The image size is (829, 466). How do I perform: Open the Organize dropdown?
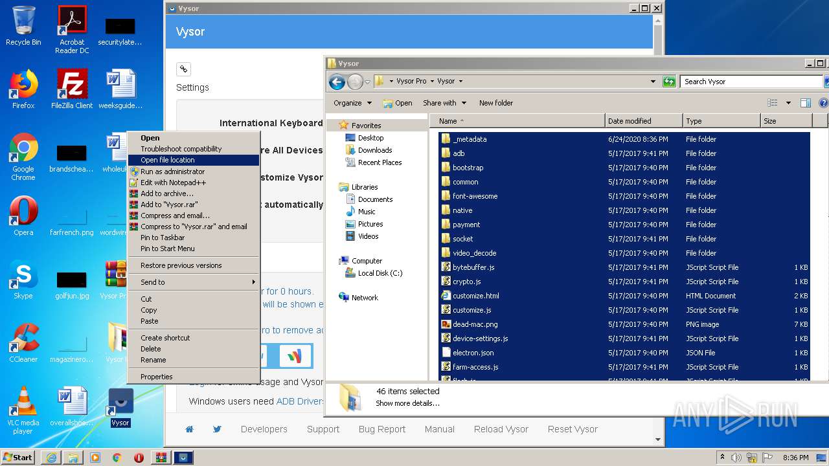(x=352, y=103)
